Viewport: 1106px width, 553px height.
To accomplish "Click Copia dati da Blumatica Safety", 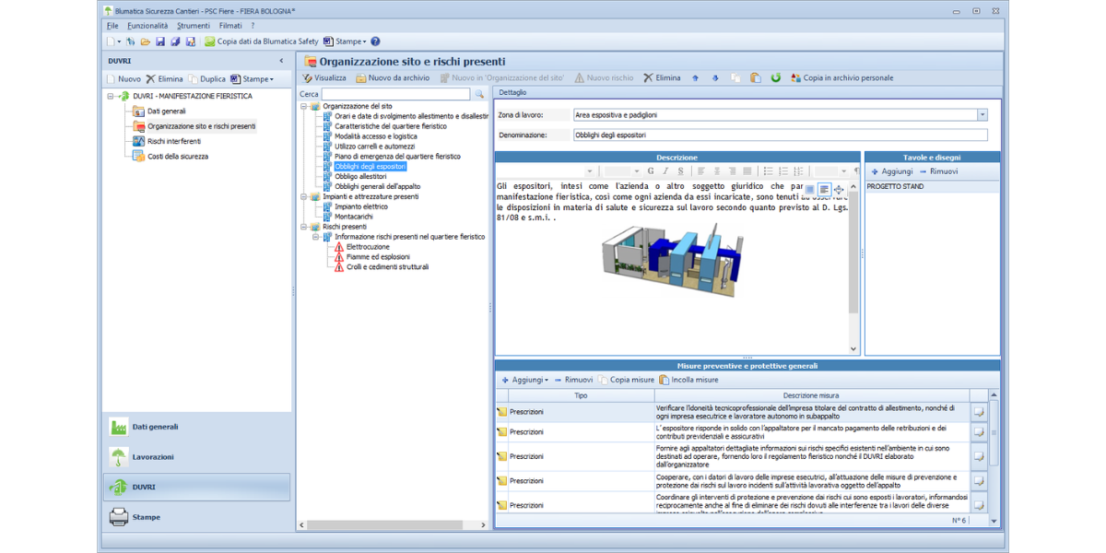I will [261, 41].
